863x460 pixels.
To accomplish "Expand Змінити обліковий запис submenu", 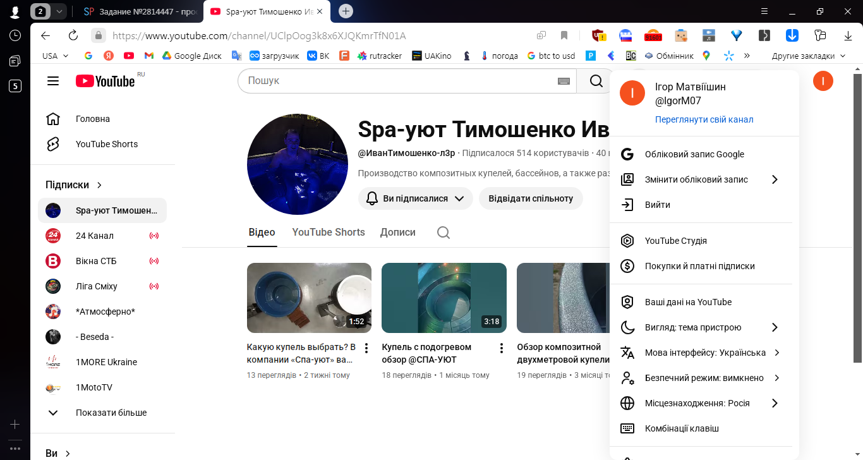I will (x=701, y=179).
